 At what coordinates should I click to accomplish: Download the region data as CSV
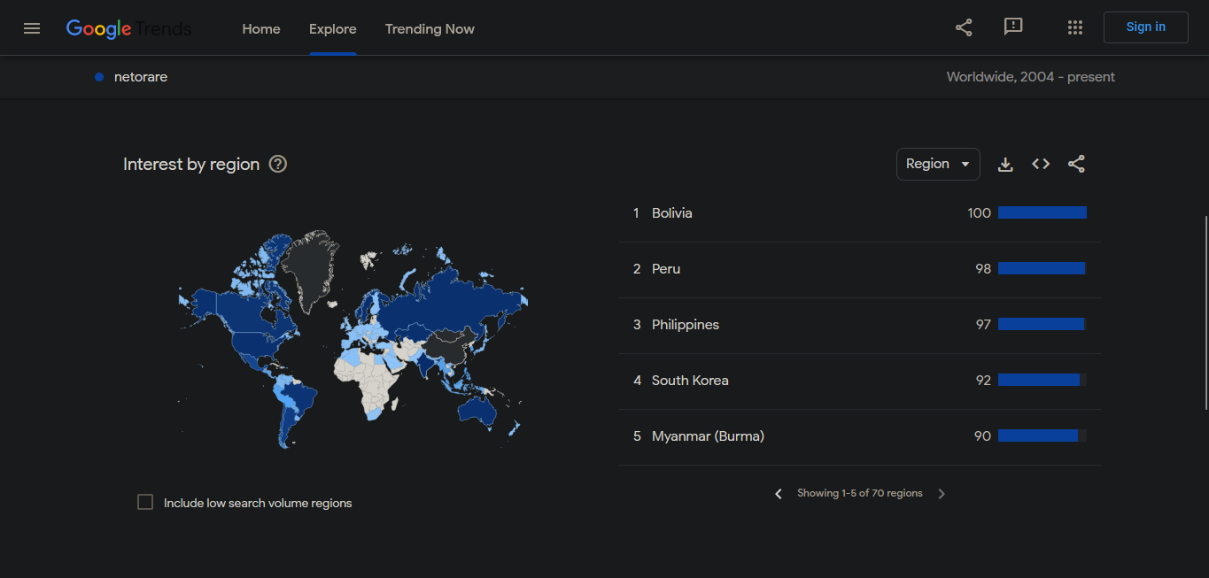(1005, 165)
